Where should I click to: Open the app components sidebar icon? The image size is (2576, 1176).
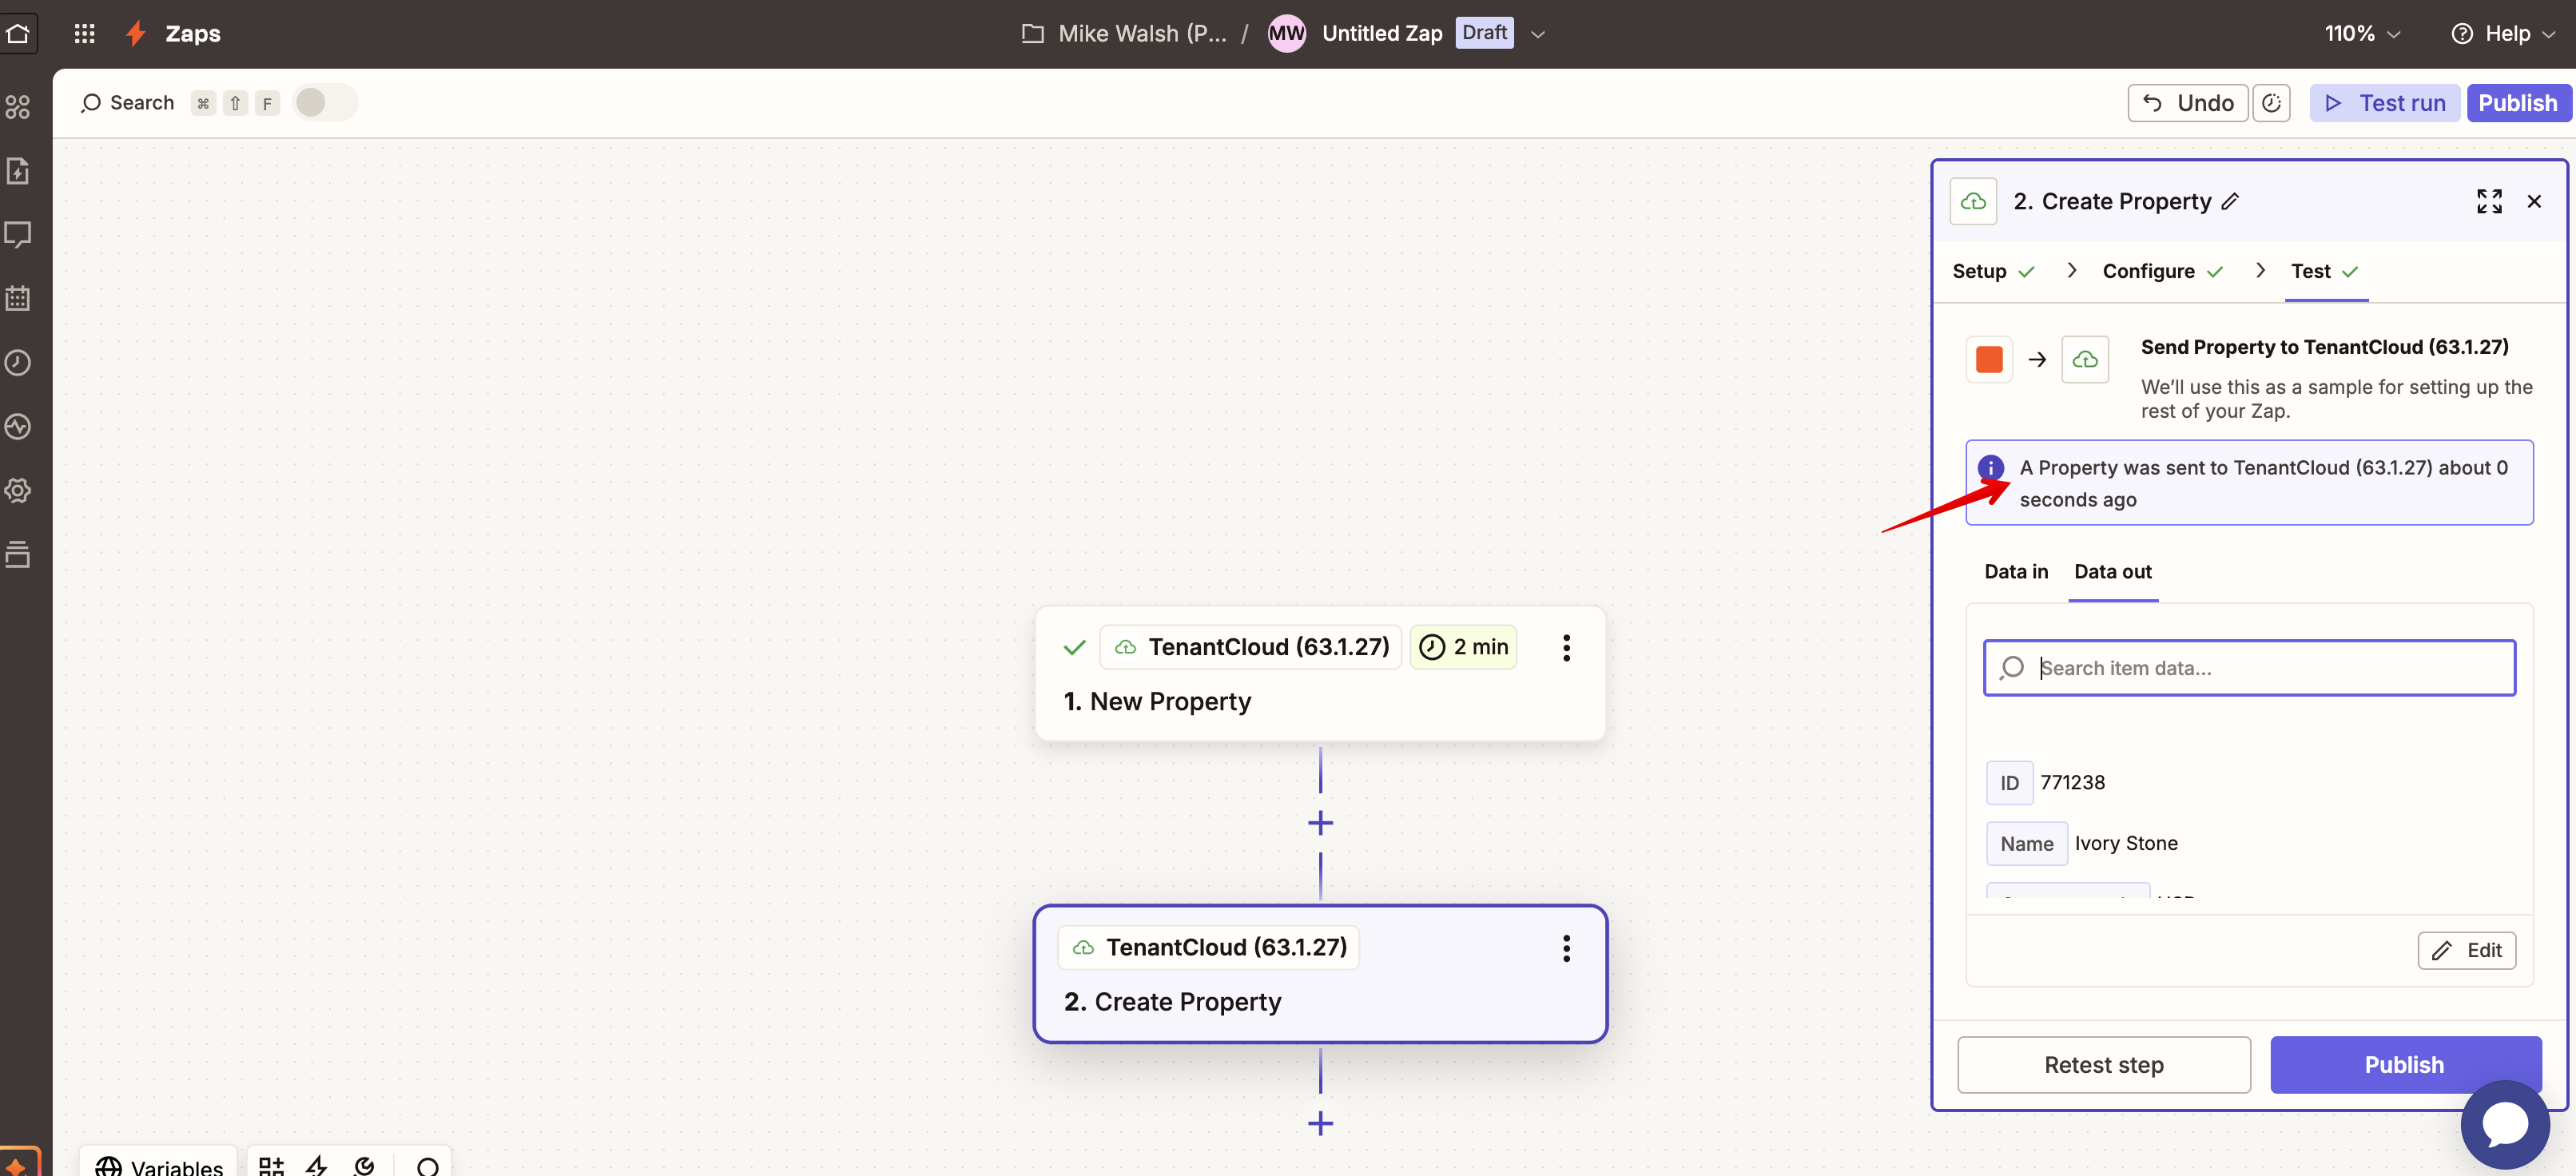click(x=18, y=107)
